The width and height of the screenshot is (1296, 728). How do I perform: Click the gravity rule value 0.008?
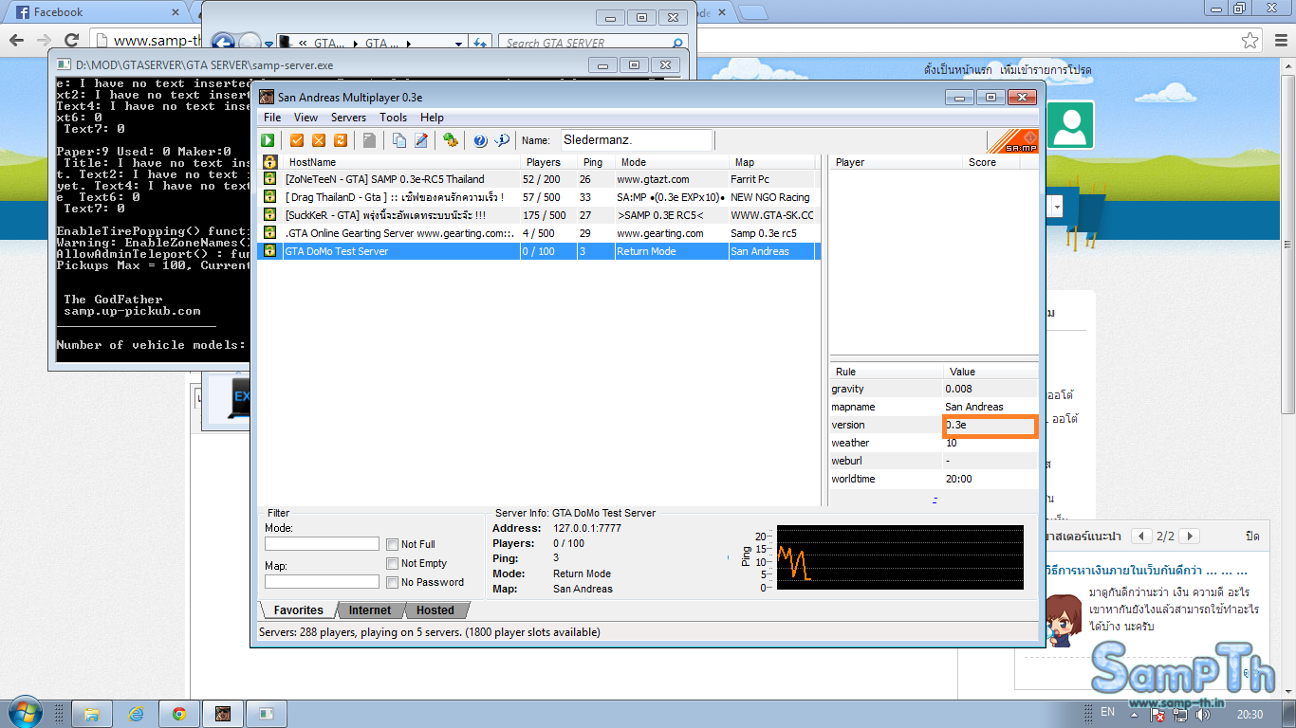(x=958, y=389)
